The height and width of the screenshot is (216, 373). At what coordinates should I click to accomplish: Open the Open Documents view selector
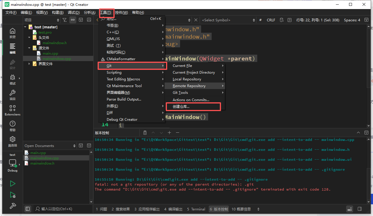pyautogui.click(x=50, y=146)
